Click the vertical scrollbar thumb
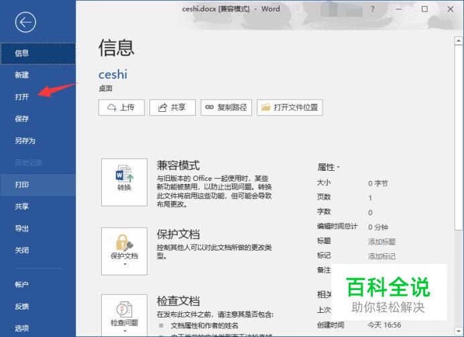This screenshot has height=337, width=464. pyautogui.click(x=459, y=137)
